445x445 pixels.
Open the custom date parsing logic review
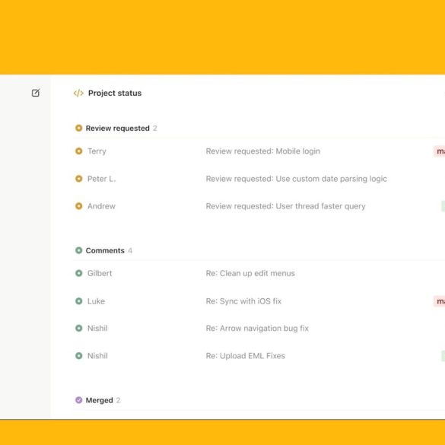tap(297, 179)
